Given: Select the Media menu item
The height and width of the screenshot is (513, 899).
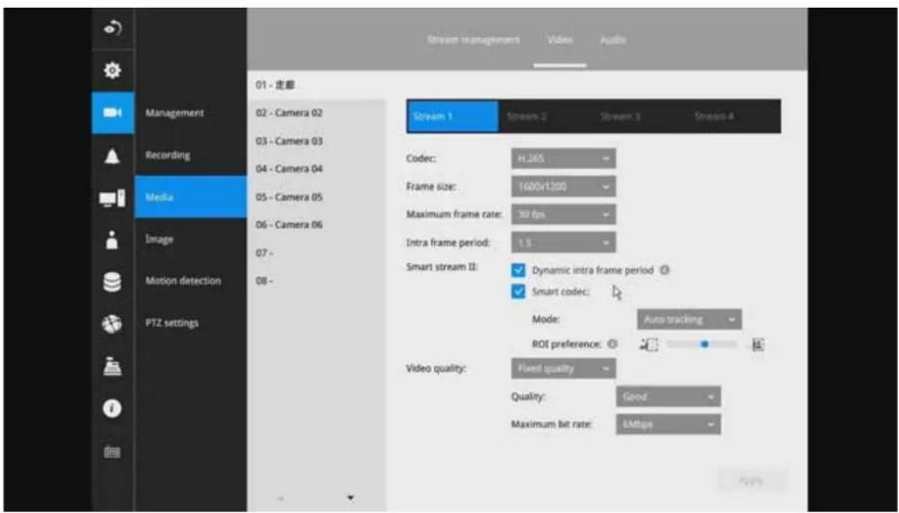Looking at the screenshot, I should (x=191, y=197).
